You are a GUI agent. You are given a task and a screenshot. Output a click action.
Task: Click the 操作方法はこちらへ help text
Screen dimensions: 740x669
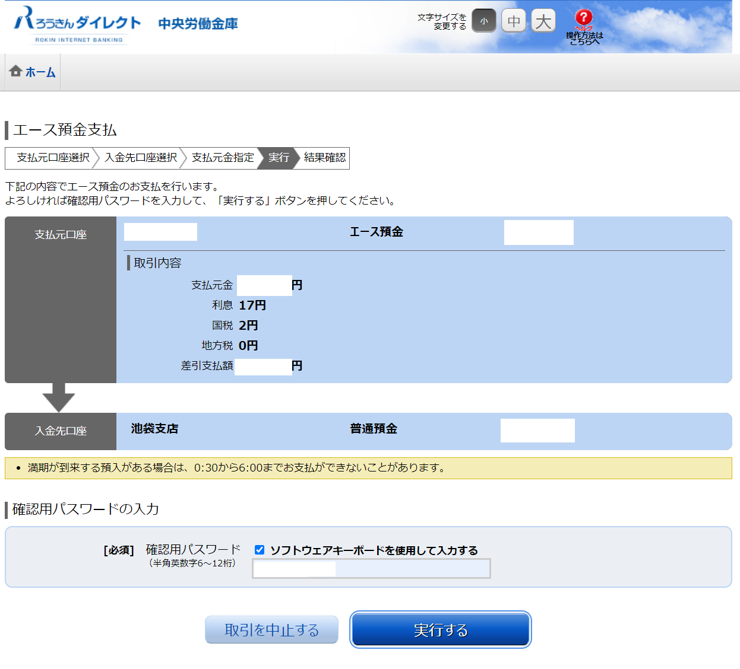(584, 39)
